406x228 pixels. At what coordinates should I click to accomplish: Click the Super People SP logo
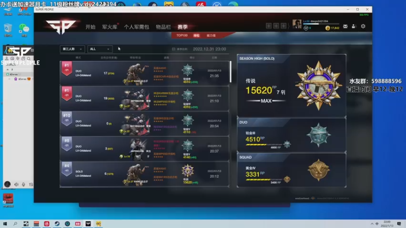pyautogui.click(x=61, y=27)
